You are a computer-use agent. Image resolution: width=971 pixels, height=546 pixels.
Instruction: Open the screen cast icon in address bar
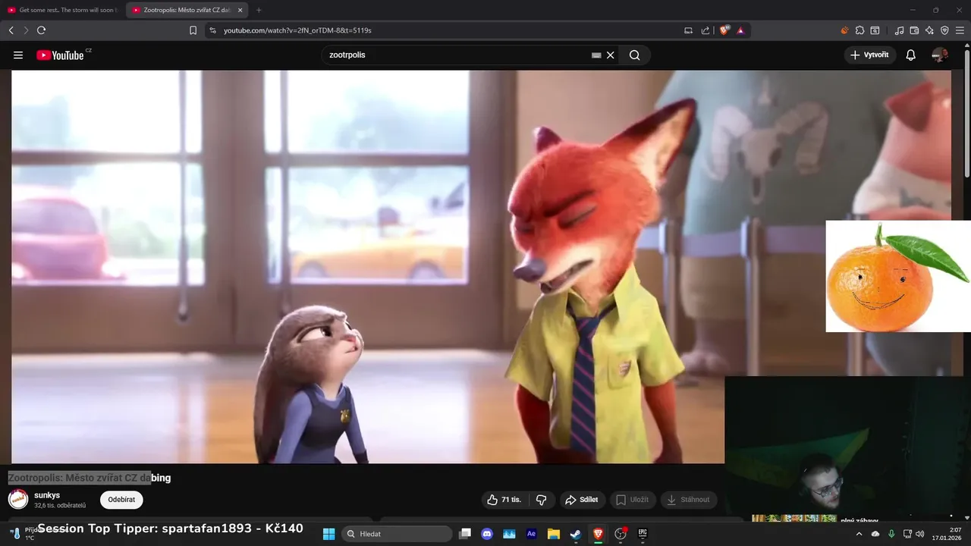[x=688, y=30]
